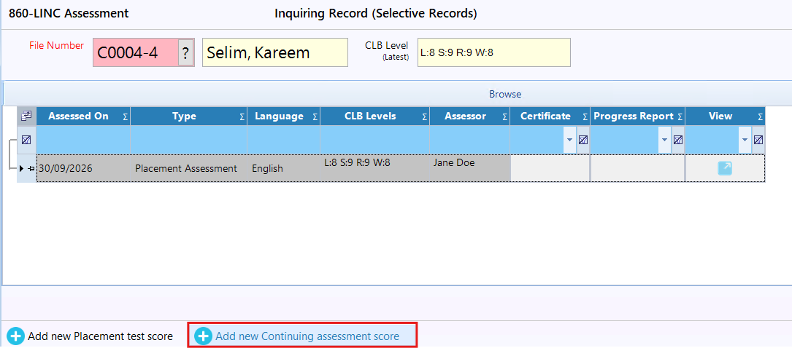Click the client name field Selim, Kareem

click(274, 52)
